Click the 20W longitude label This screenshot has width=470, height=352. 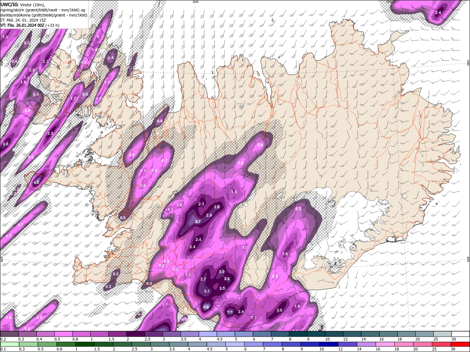pyautogui.click(x=195, y=1)
